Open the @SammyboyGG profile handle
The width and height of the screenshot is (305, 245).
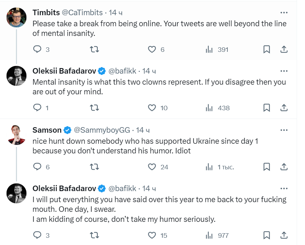coord(102,130)
